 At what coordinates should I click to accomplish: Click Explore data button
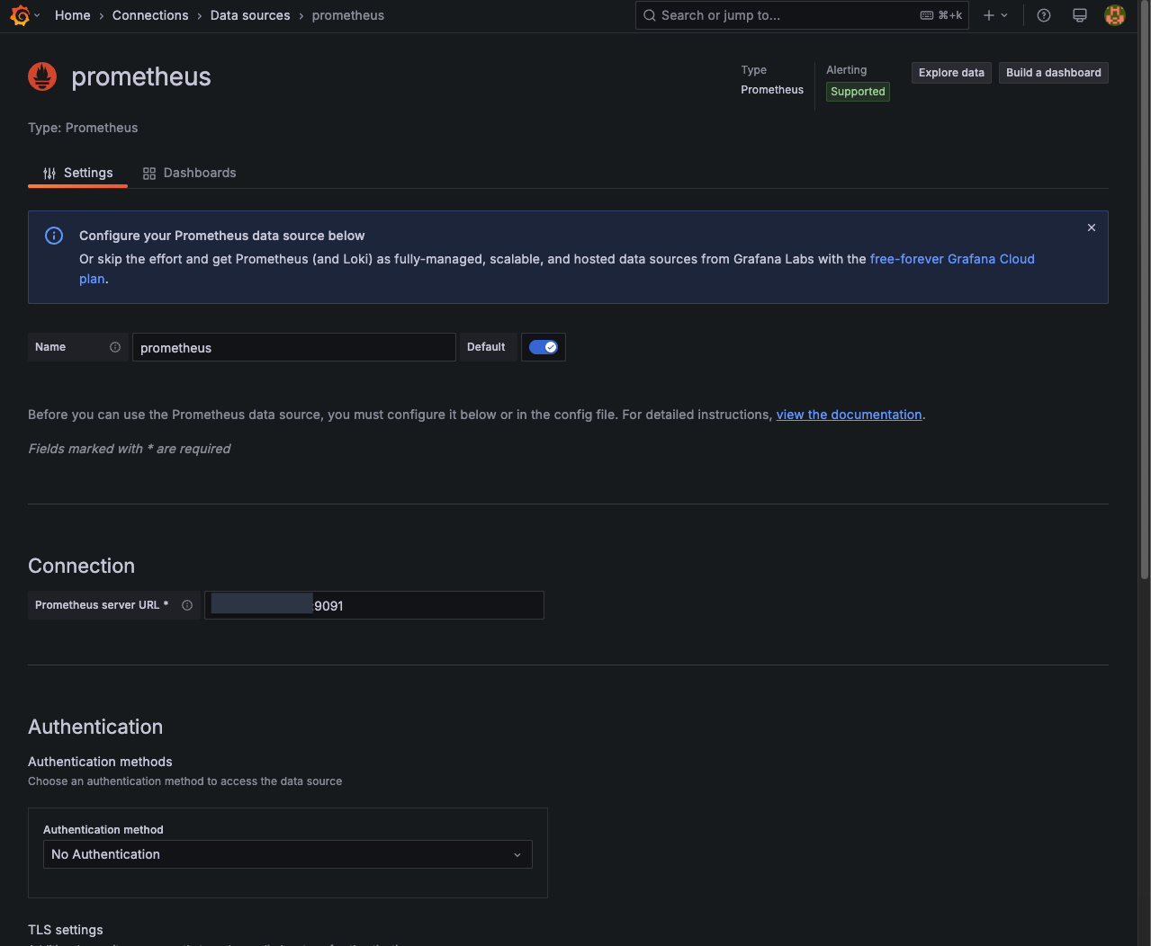(951, 73)
